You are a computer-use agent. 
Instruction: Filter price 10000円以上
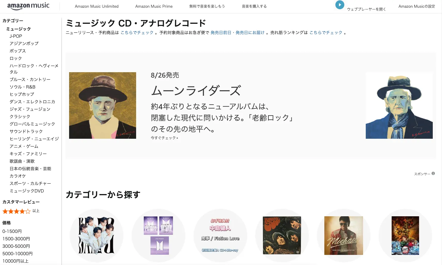(x=15, y=261)
